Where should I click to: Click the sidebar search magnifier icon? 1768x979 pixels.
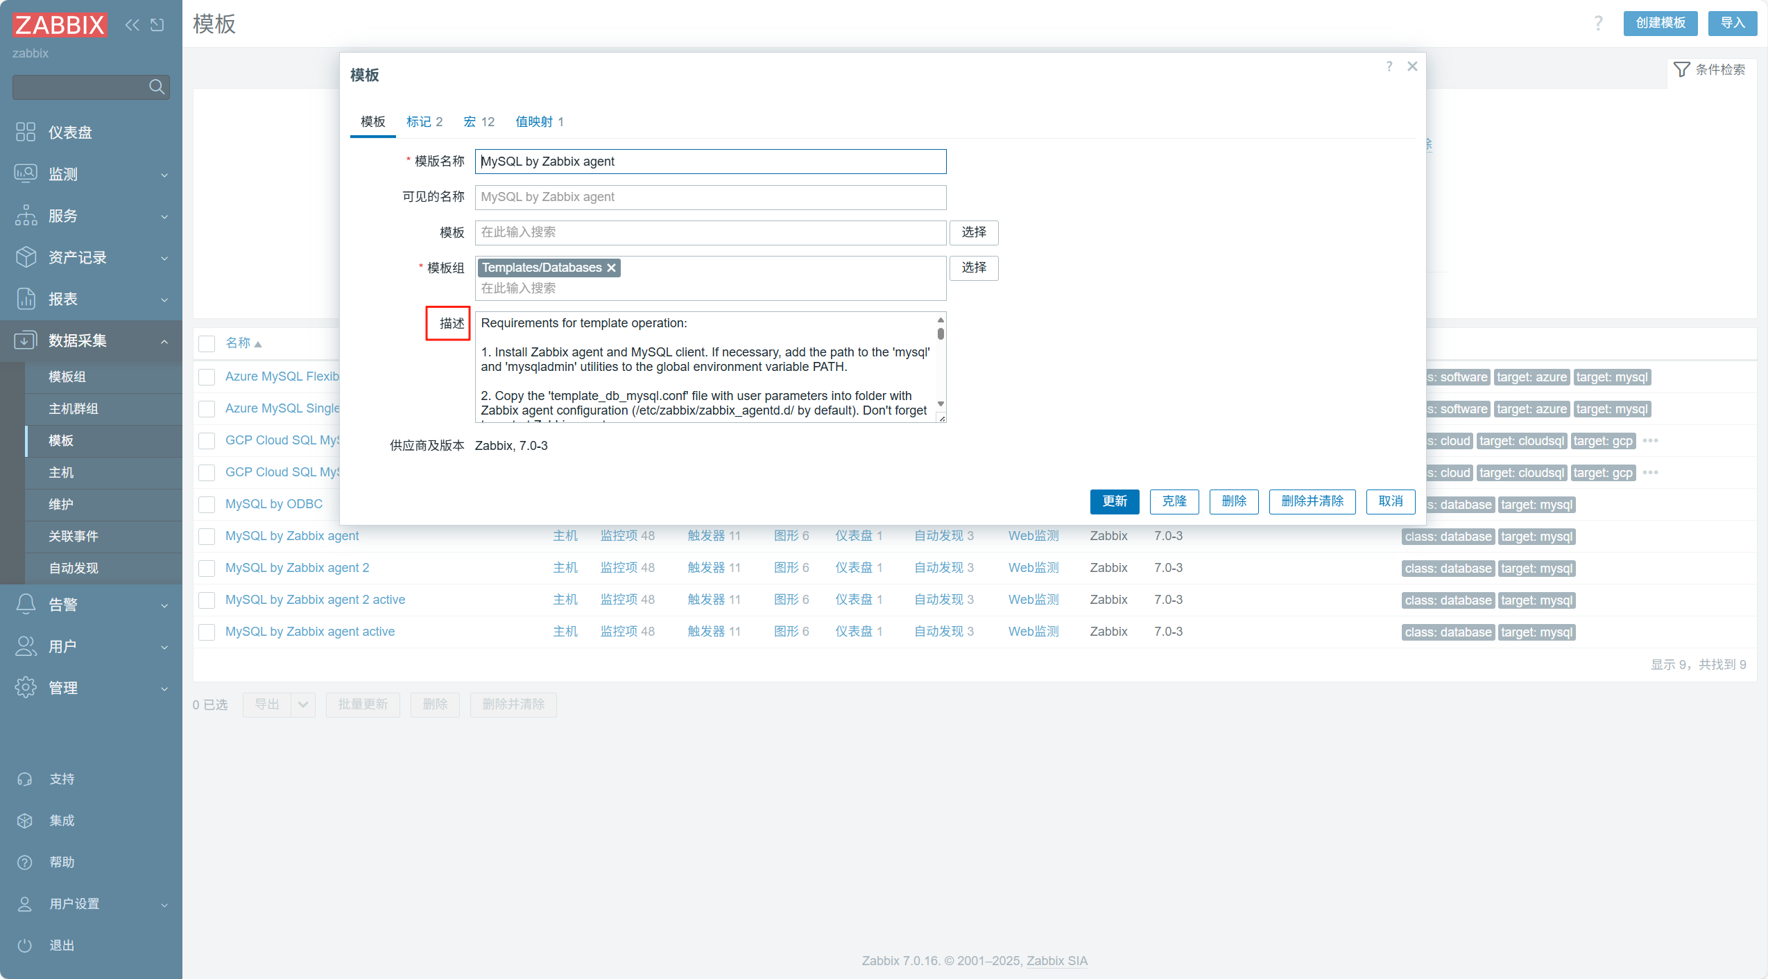157,87
